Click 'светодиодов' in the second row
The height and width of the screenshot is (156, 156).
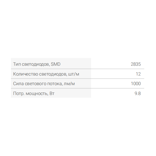(x=53, y=74)
